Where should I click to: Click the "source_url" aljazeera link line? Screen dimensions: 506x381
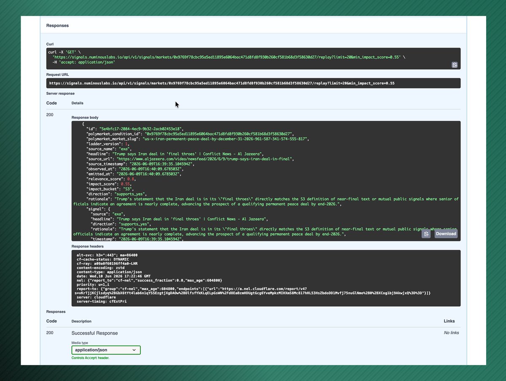190,159
